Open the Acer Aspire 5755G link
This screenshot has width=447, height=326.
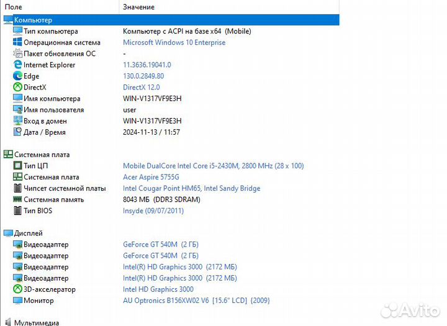[x=151, y=177]
